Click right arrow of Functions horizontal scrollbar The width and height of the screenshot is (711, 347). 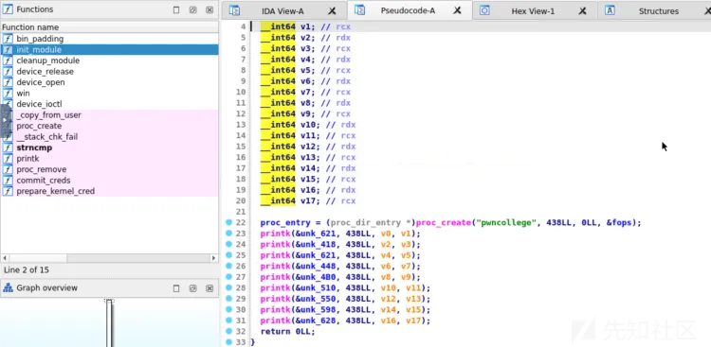(213, 258)
